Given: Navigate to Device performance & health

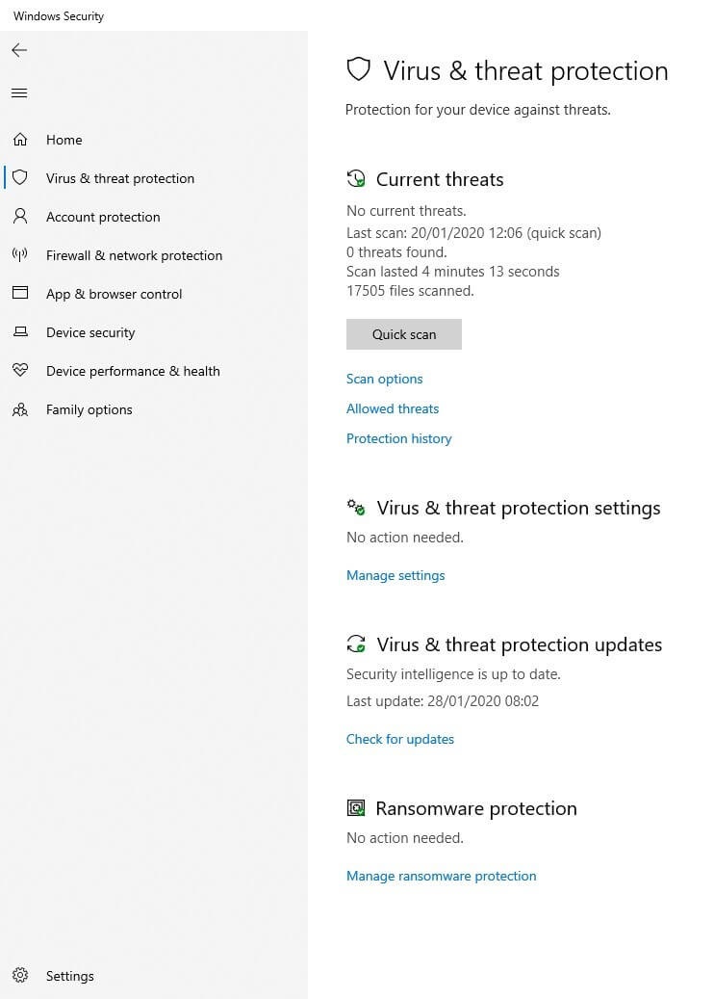Looking at the screenshot, I should 133,371.
